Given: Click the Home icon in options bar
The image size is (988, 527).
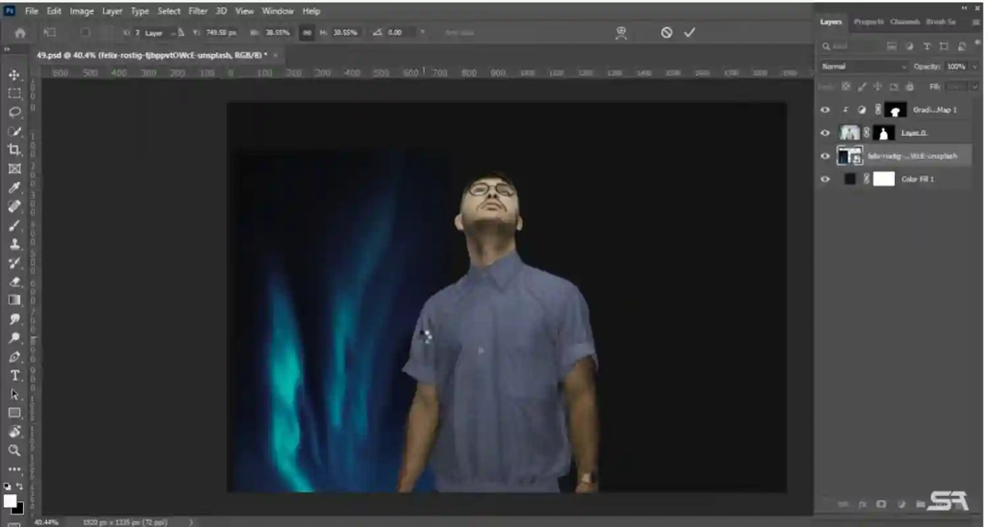Looking at the screenshot, I should [x=20, y=32].
